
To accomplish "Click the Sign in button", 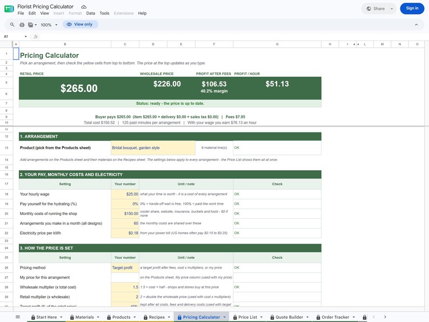I will [412, 9].
